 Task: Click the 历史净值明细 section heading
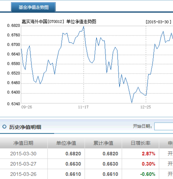(x=25, y=127)
